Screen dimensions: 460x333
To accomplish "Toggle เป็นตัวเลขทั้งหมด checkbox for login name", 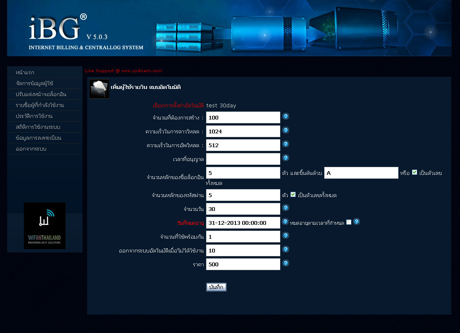I will (414, 172).
